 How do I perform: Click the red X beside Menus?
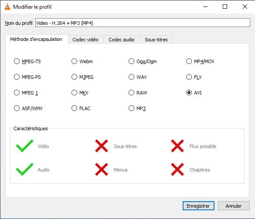coord(102,169)
